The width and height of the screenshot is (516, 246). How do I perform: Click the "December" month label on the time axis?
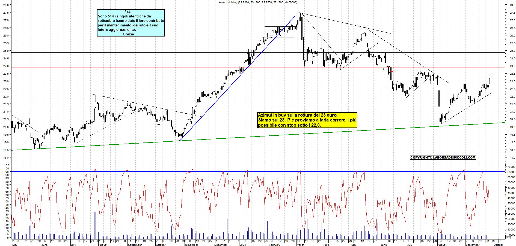[221, 245]
